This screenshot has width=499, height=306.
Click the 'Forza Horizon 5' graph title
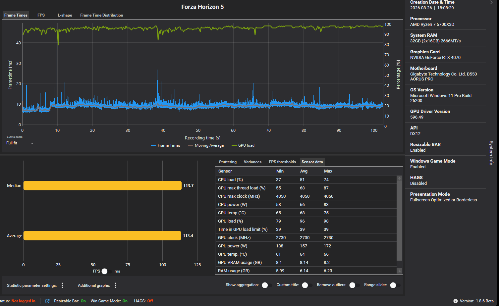(x=202, y=7)
